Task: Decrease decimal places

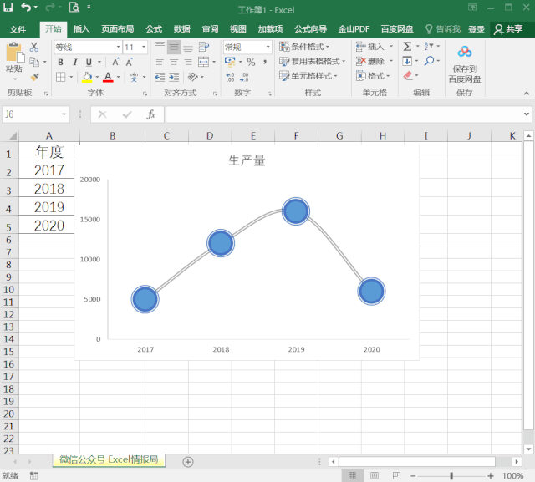Action: [244, 77]
